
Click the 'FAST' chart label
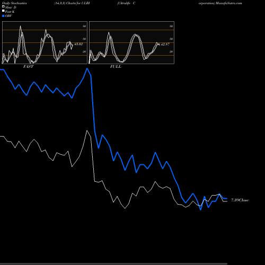pyautogui.click(x=28, y=67)
